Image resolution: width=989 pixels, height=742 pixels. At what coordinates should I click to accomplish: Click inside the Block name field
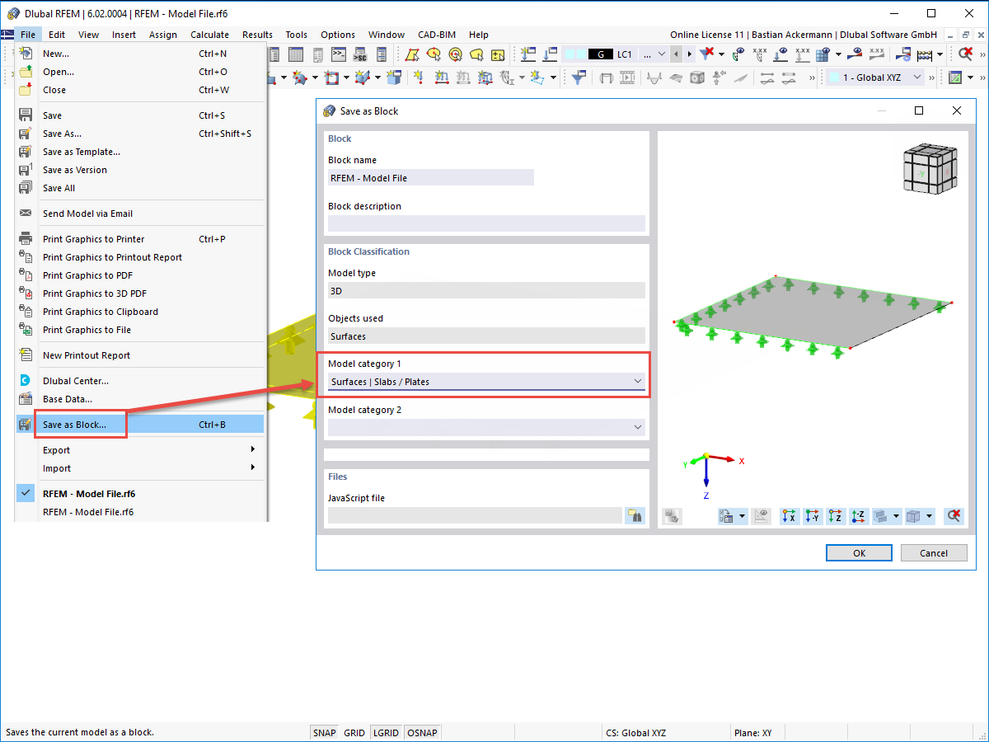click(429, 176)
